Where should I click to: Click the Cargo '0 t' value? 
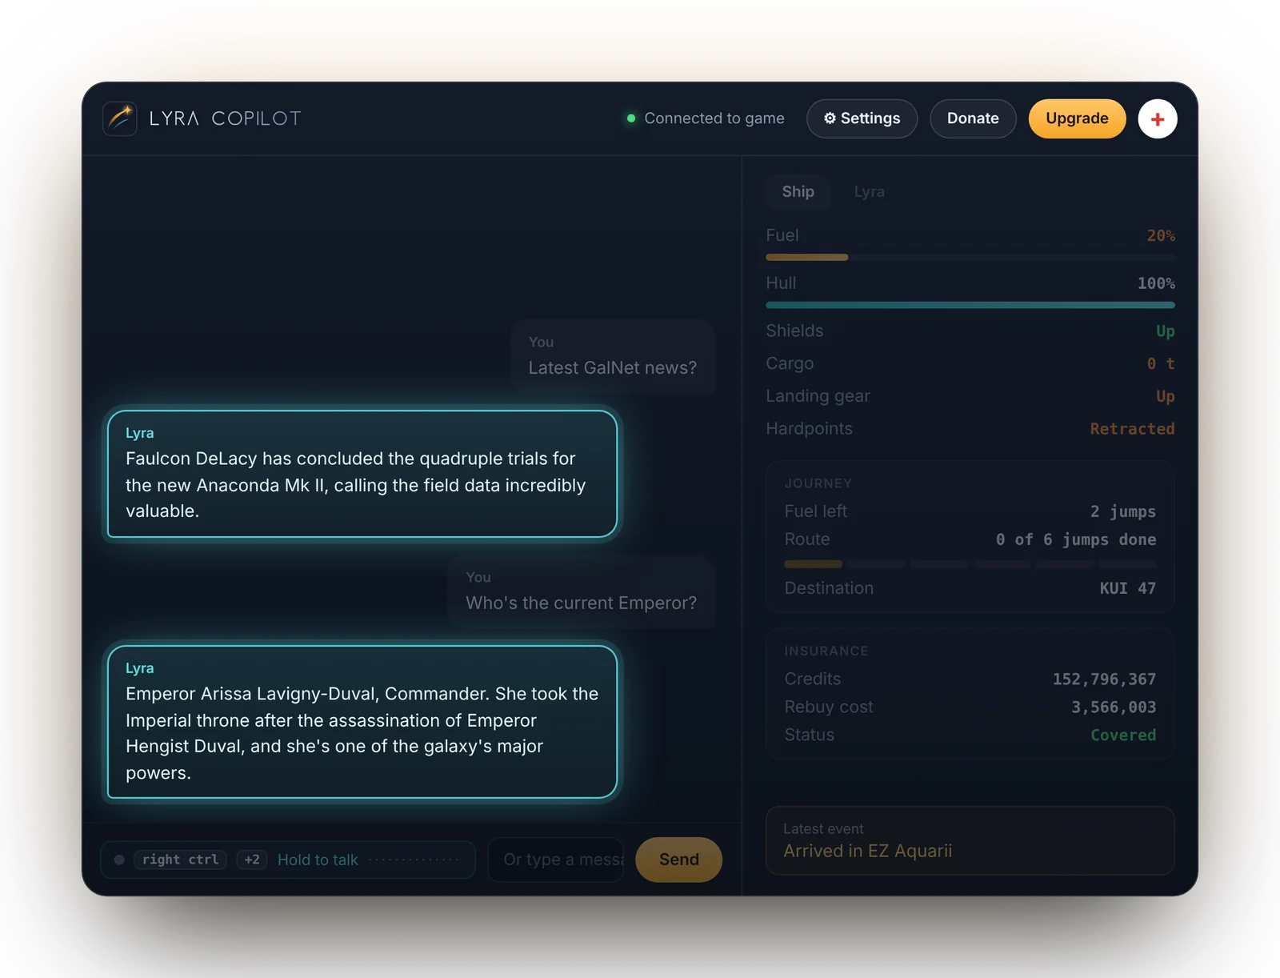1161,364
